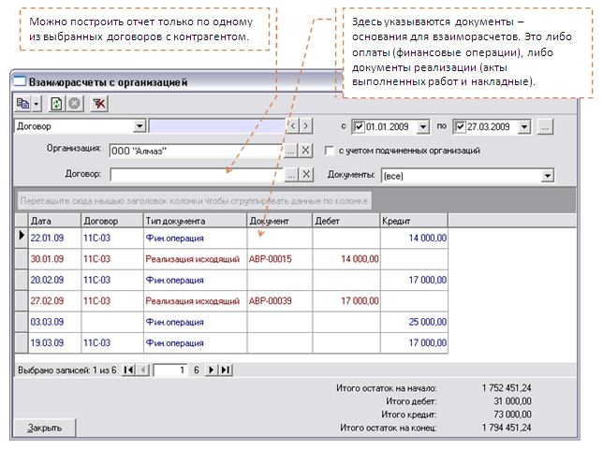Open the start date 01.01.2009 dropdown
This screenshot has width=603, height=450.
click(423, 126)
